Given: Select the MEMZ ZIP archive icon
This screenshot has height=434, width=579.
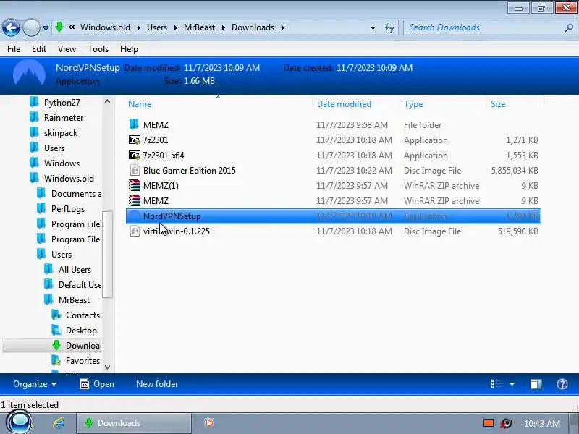Looking at the screenshot, I should 135,200.
